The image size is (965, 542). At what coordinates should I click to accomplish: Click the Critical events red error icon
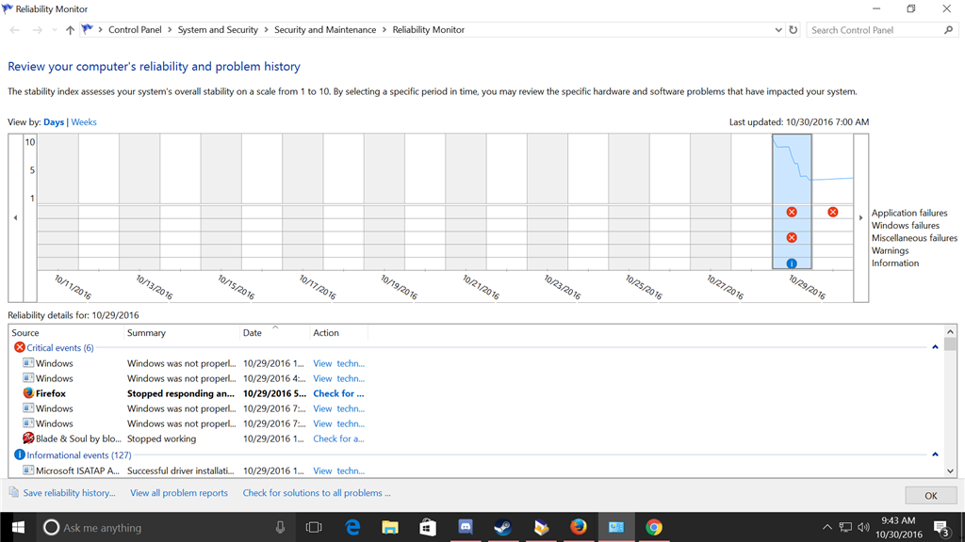coord(20,347)
